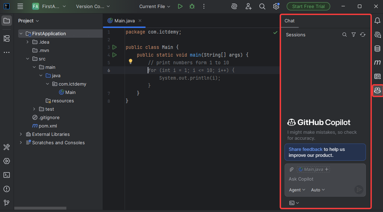This screenshot has width=383, height=212.
Task: Open the Auto model dropdown
Action: click(318, 190)
